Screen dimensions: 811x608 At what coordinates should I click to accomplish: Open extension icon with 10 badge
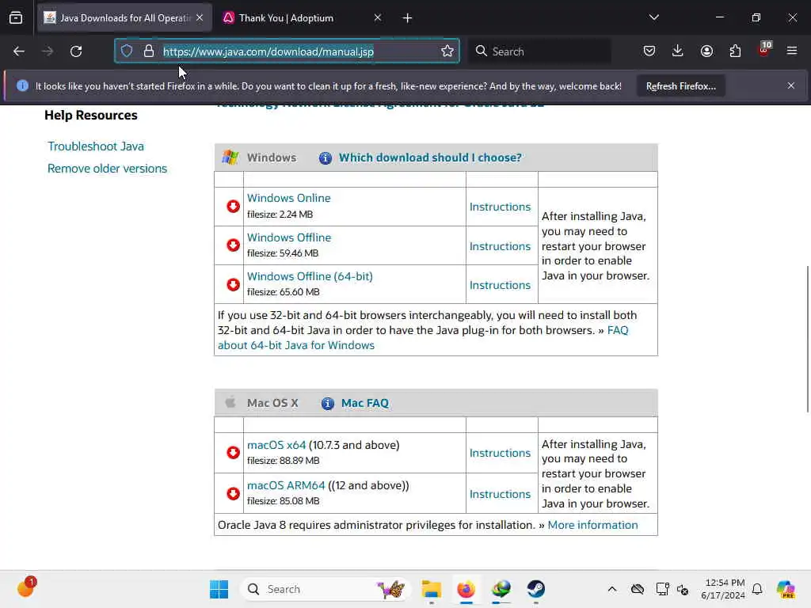[764, 50]
